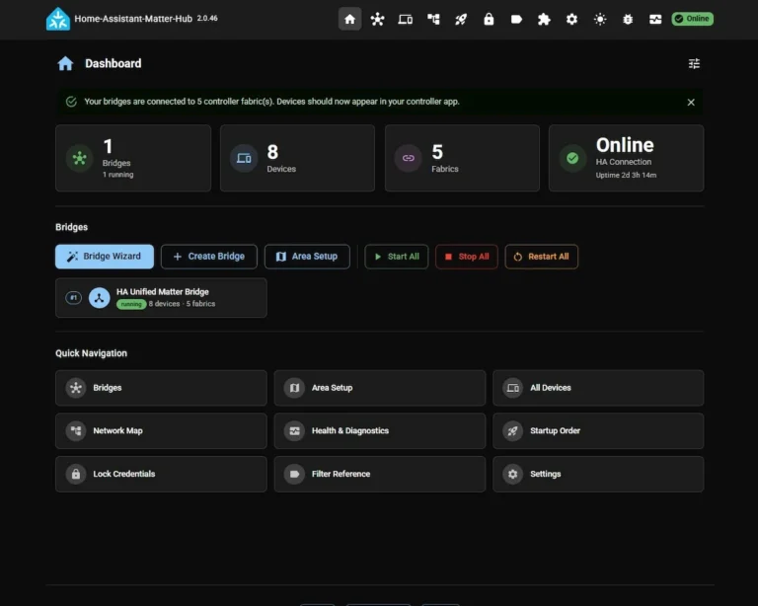Open the HA Unified Matter Bridge entry

click(161, 298)
